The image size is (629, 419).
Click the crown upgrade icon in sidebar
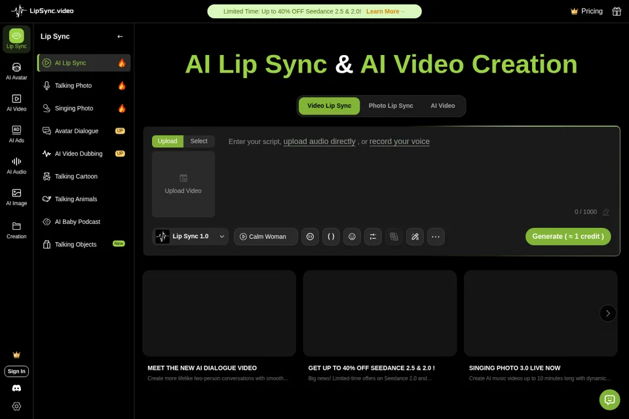(16, 355)
